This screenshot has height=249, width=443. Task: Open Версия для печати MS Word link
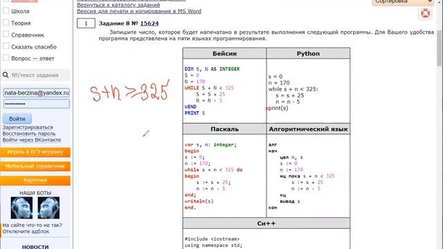pos(139,11)
